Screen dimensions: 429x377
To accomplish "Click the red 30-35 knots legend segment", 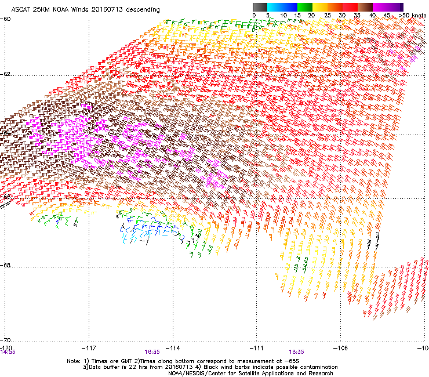I will click(x=350, y=7).
